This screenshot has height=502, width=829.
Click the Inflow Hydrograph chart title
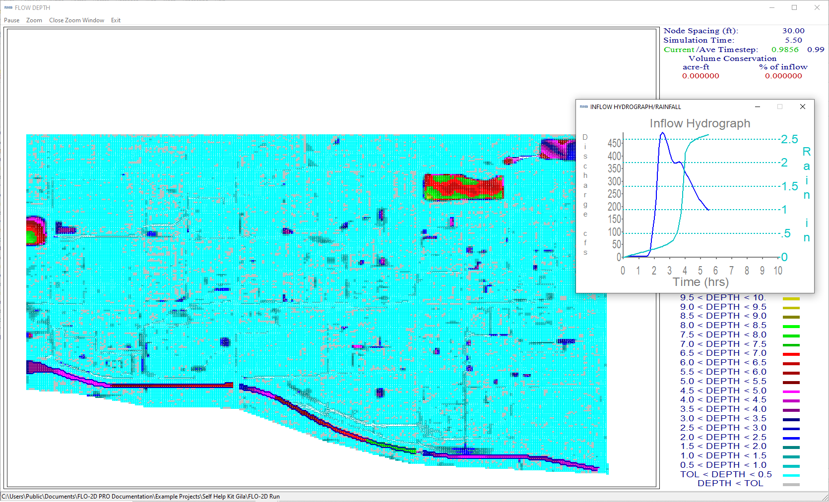point(700,123)
